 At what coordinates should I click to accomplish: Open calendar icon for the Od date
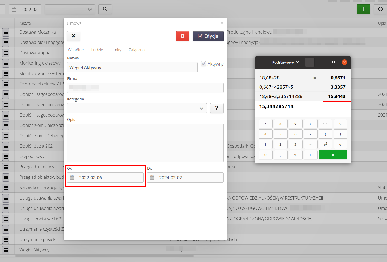[72, 178]
